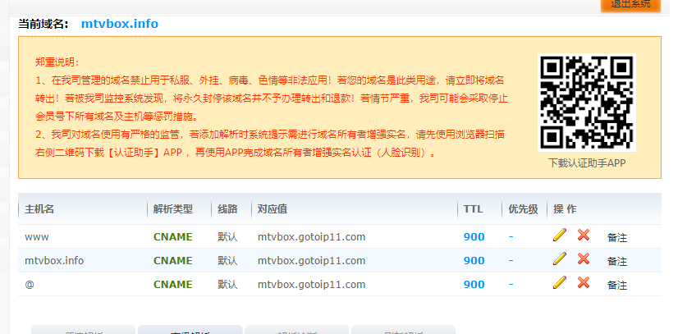Click the edit pencil for the mtvbox.info record
Image resolution: width=687 pixels, height=334 pixels.
(560, 259)
